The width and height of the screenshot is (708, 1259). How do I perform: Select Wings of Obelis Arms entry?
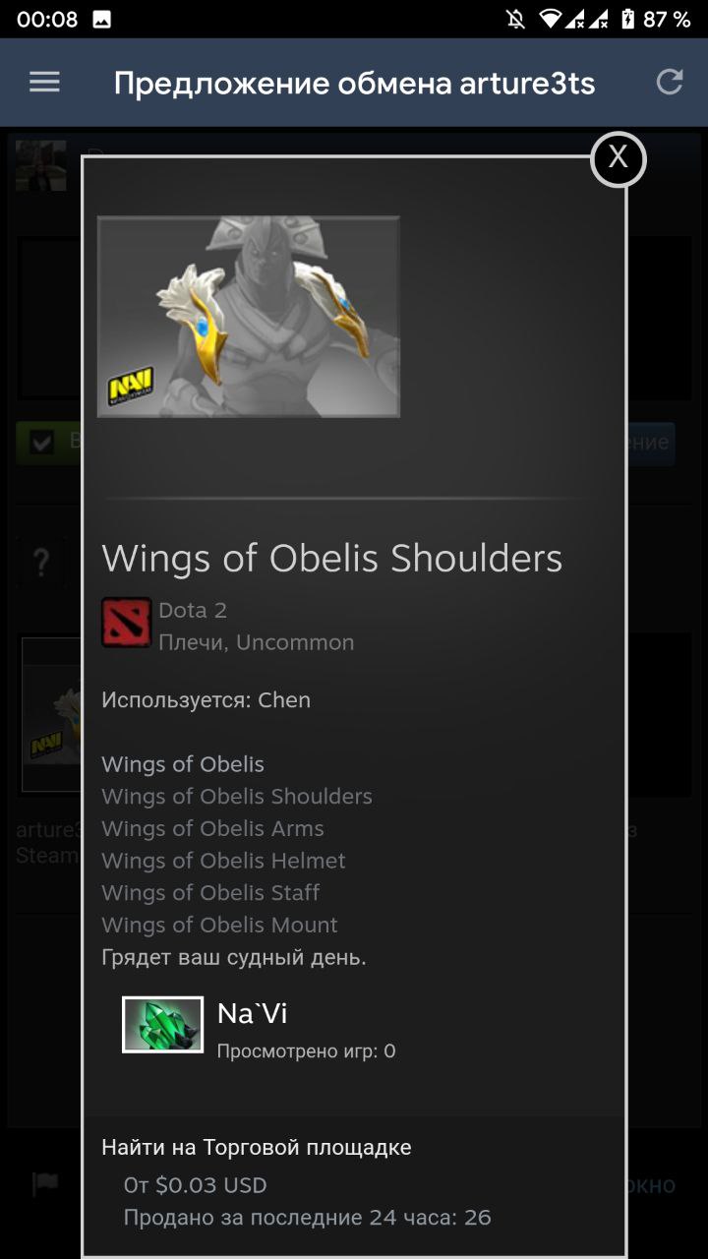tap(212, 828)
